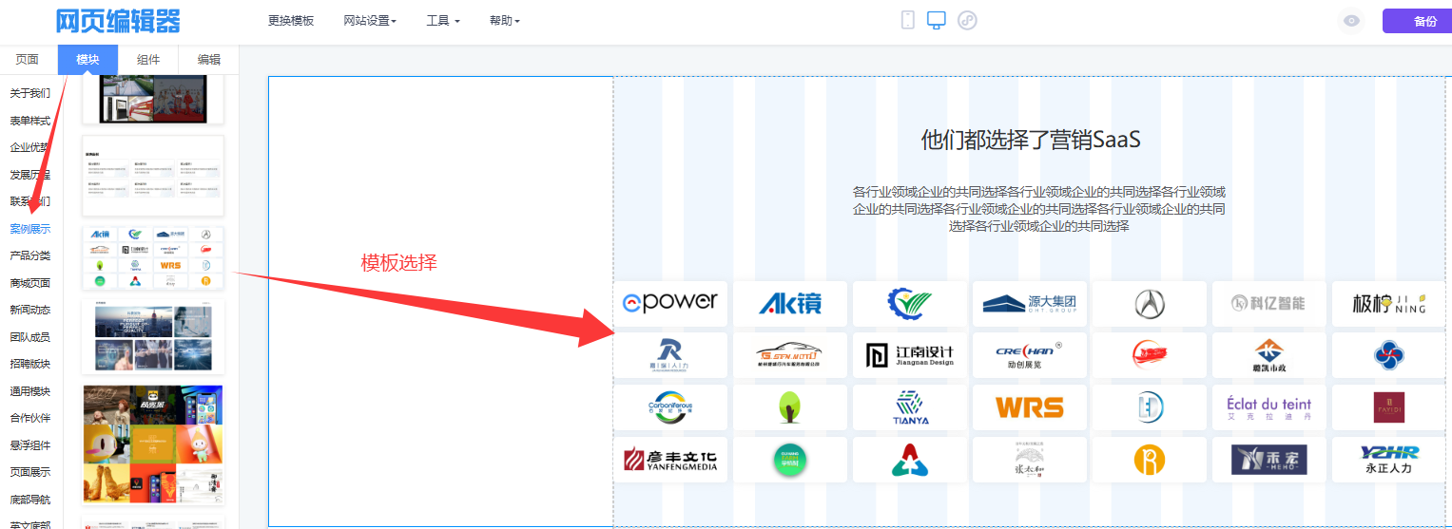1452x529 pixels.
Task: Open the 网站设置 dropdown menu
Action: tap(370, 21)
